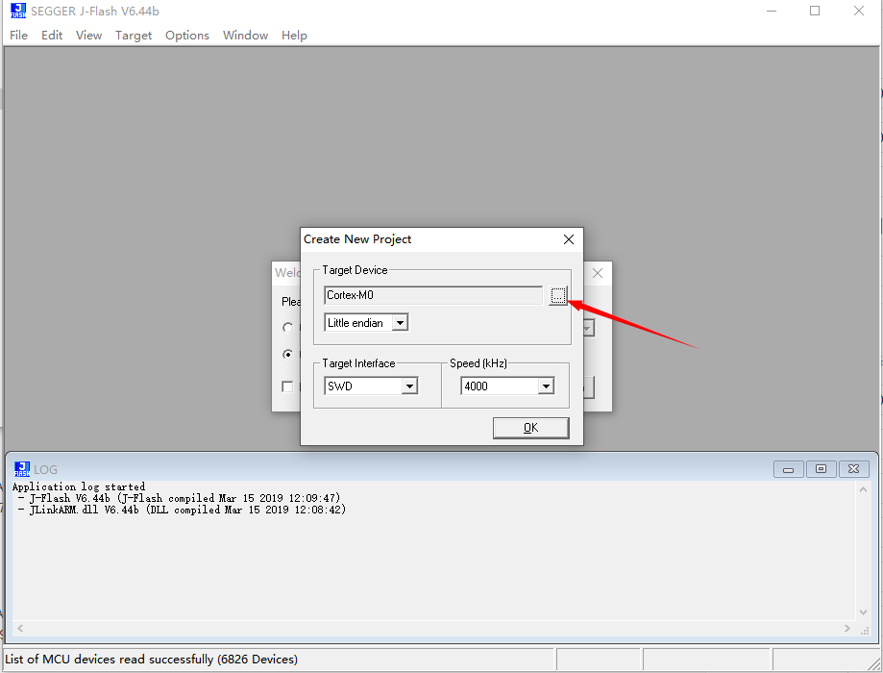Expand the Little endian dropdown
This screenshot has height=673, width=883.
pos(400,323)
